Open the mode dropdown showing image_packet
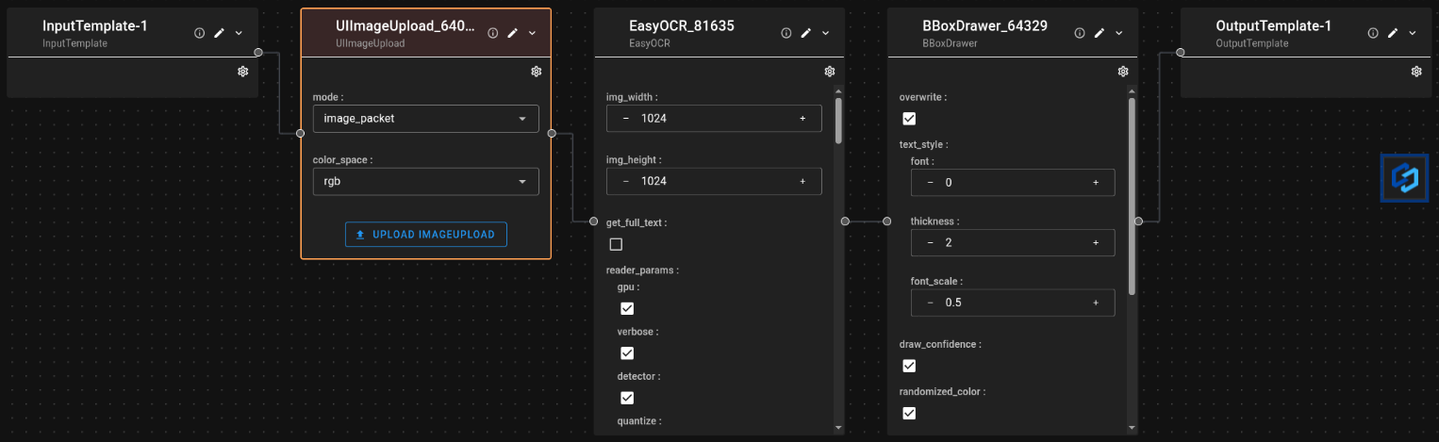 pyautogui.click(x=425, y=119)
